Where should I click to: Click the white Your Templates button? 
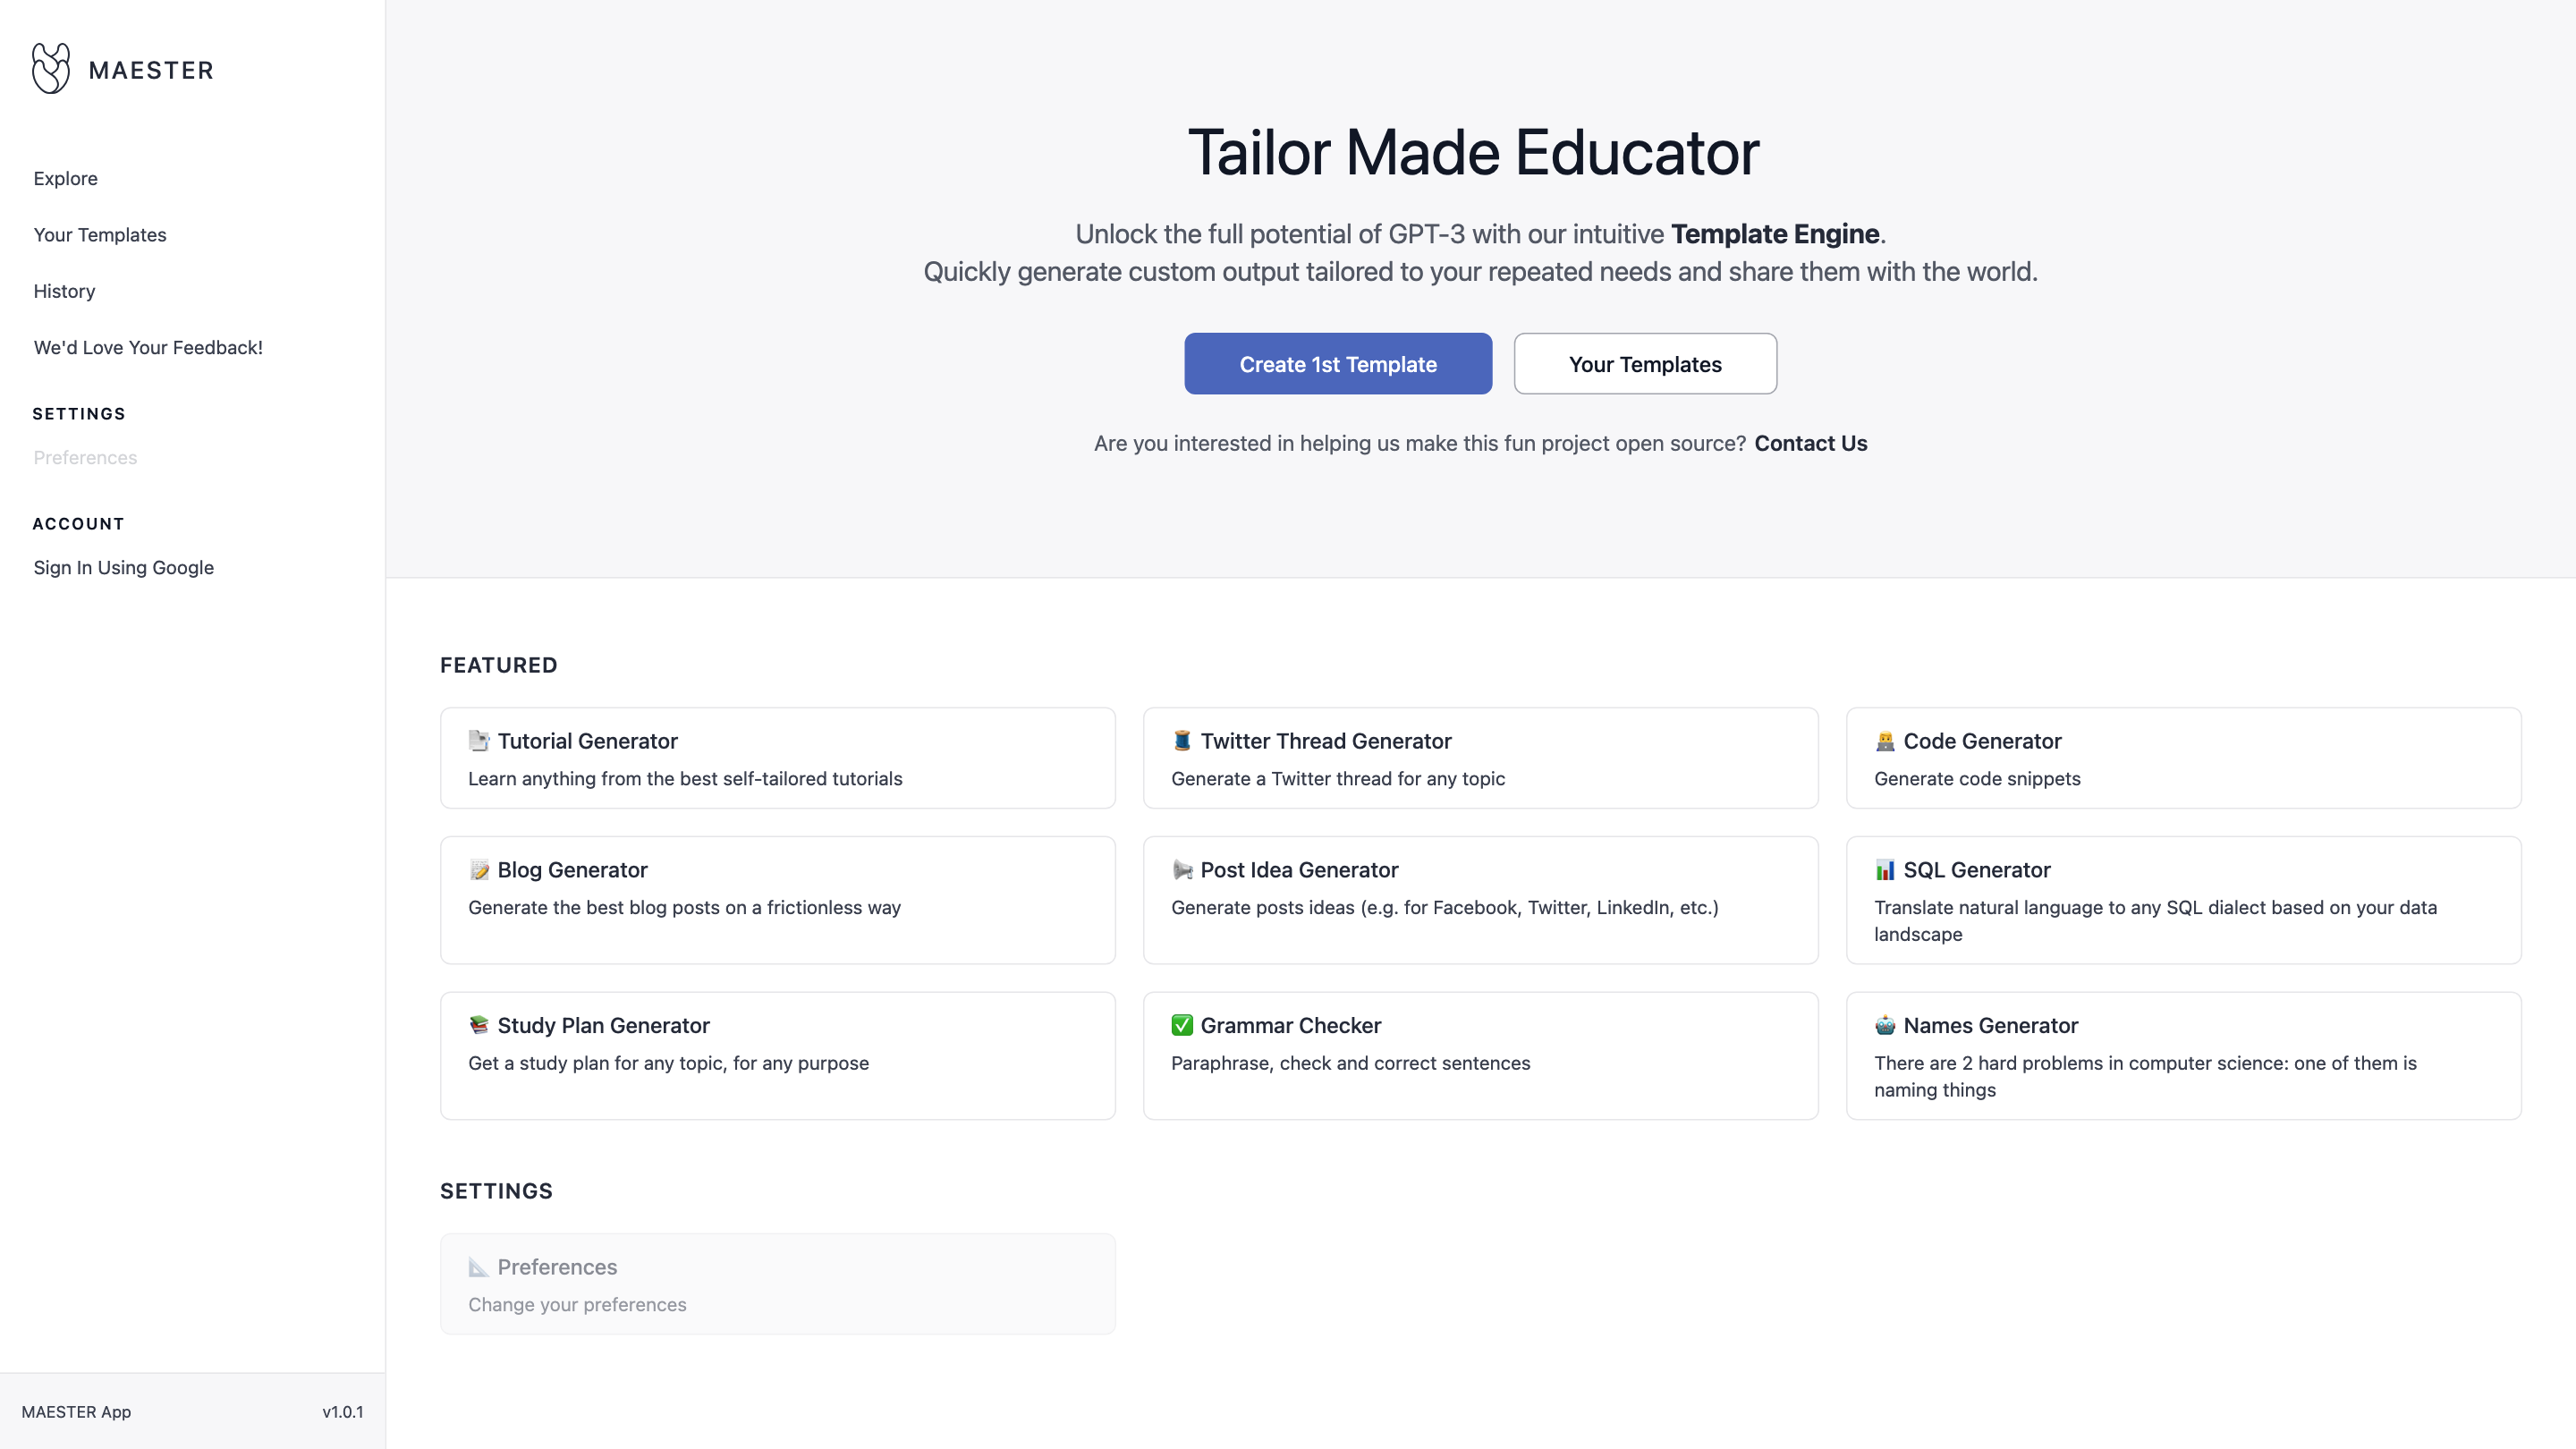tap(1645, 364)
